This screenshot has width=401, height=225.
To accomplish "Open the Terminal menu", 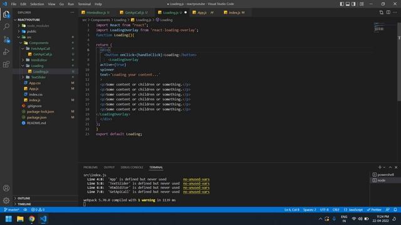I will coord(84,4).
